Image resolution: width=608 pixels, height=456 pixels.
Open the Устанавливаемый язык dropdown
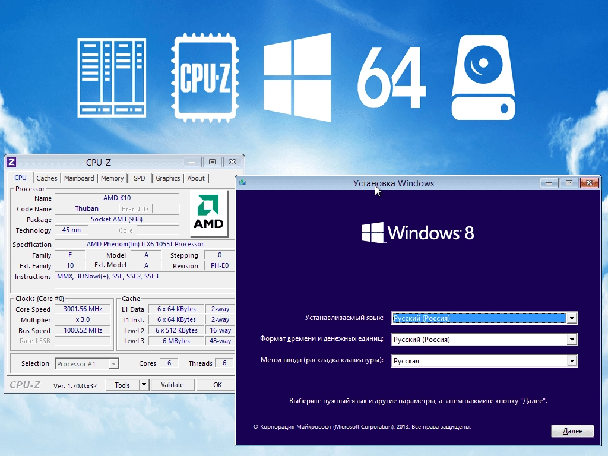click(x=484, y=318)
